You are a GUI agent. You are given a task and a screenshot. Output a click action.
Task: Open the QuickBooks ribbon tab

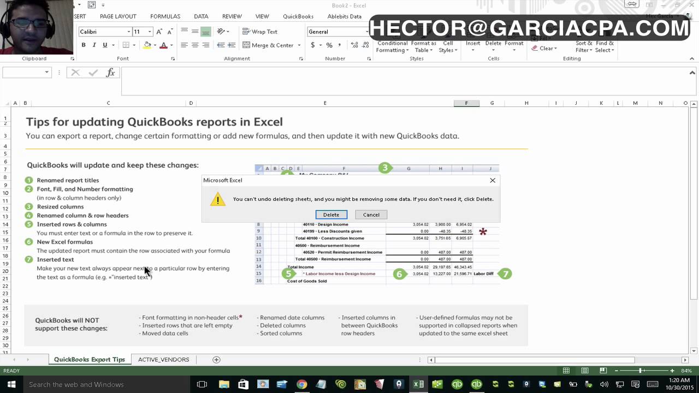pyautogui.click(x=298, y=16)
